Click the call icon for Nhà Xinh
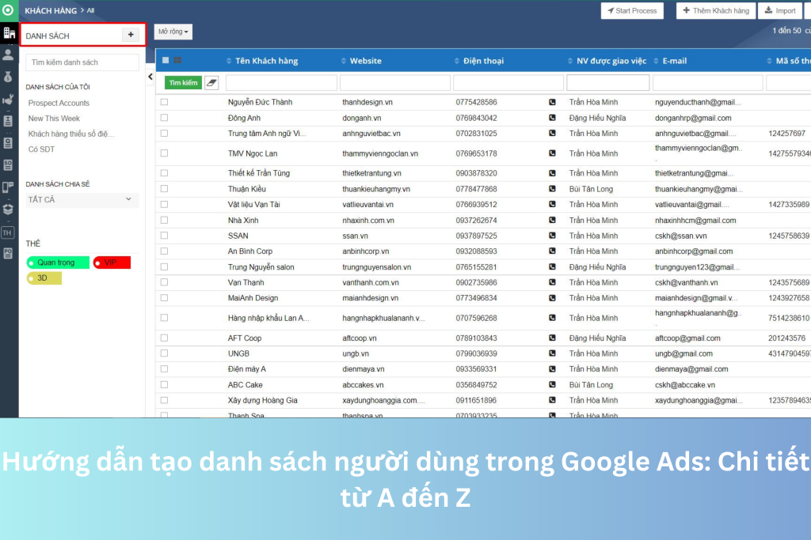Image resolution: width=811 pixels, height=540 pixels. point(552,221)
